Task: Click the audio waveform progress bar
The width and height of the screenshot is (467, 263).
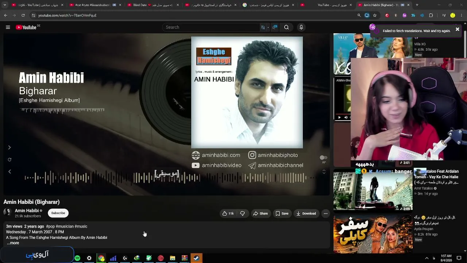Action: click(x=170, y=178)
